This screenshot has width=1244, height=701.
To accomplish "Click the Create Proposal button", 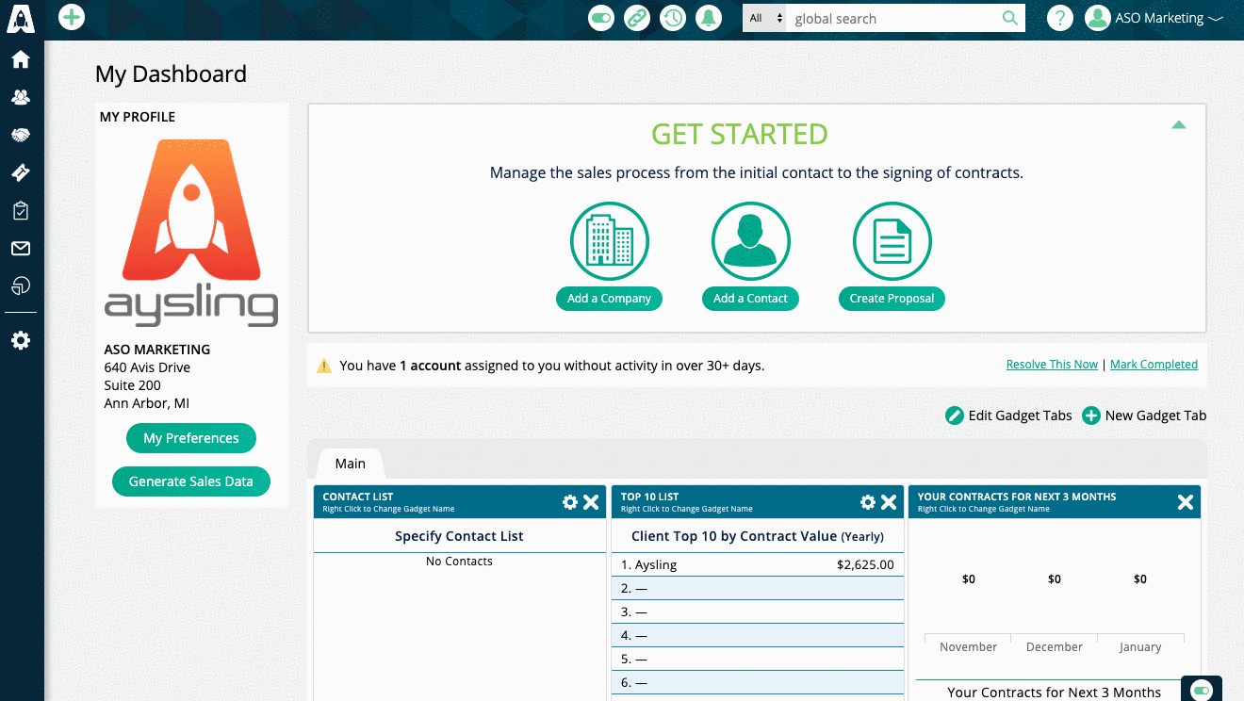I will pos(892,299).
